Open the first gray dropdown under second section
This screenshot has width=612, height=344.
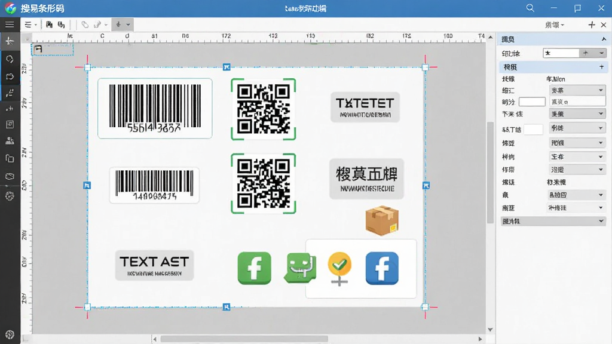pyautogui.click(x=577, y=90)
